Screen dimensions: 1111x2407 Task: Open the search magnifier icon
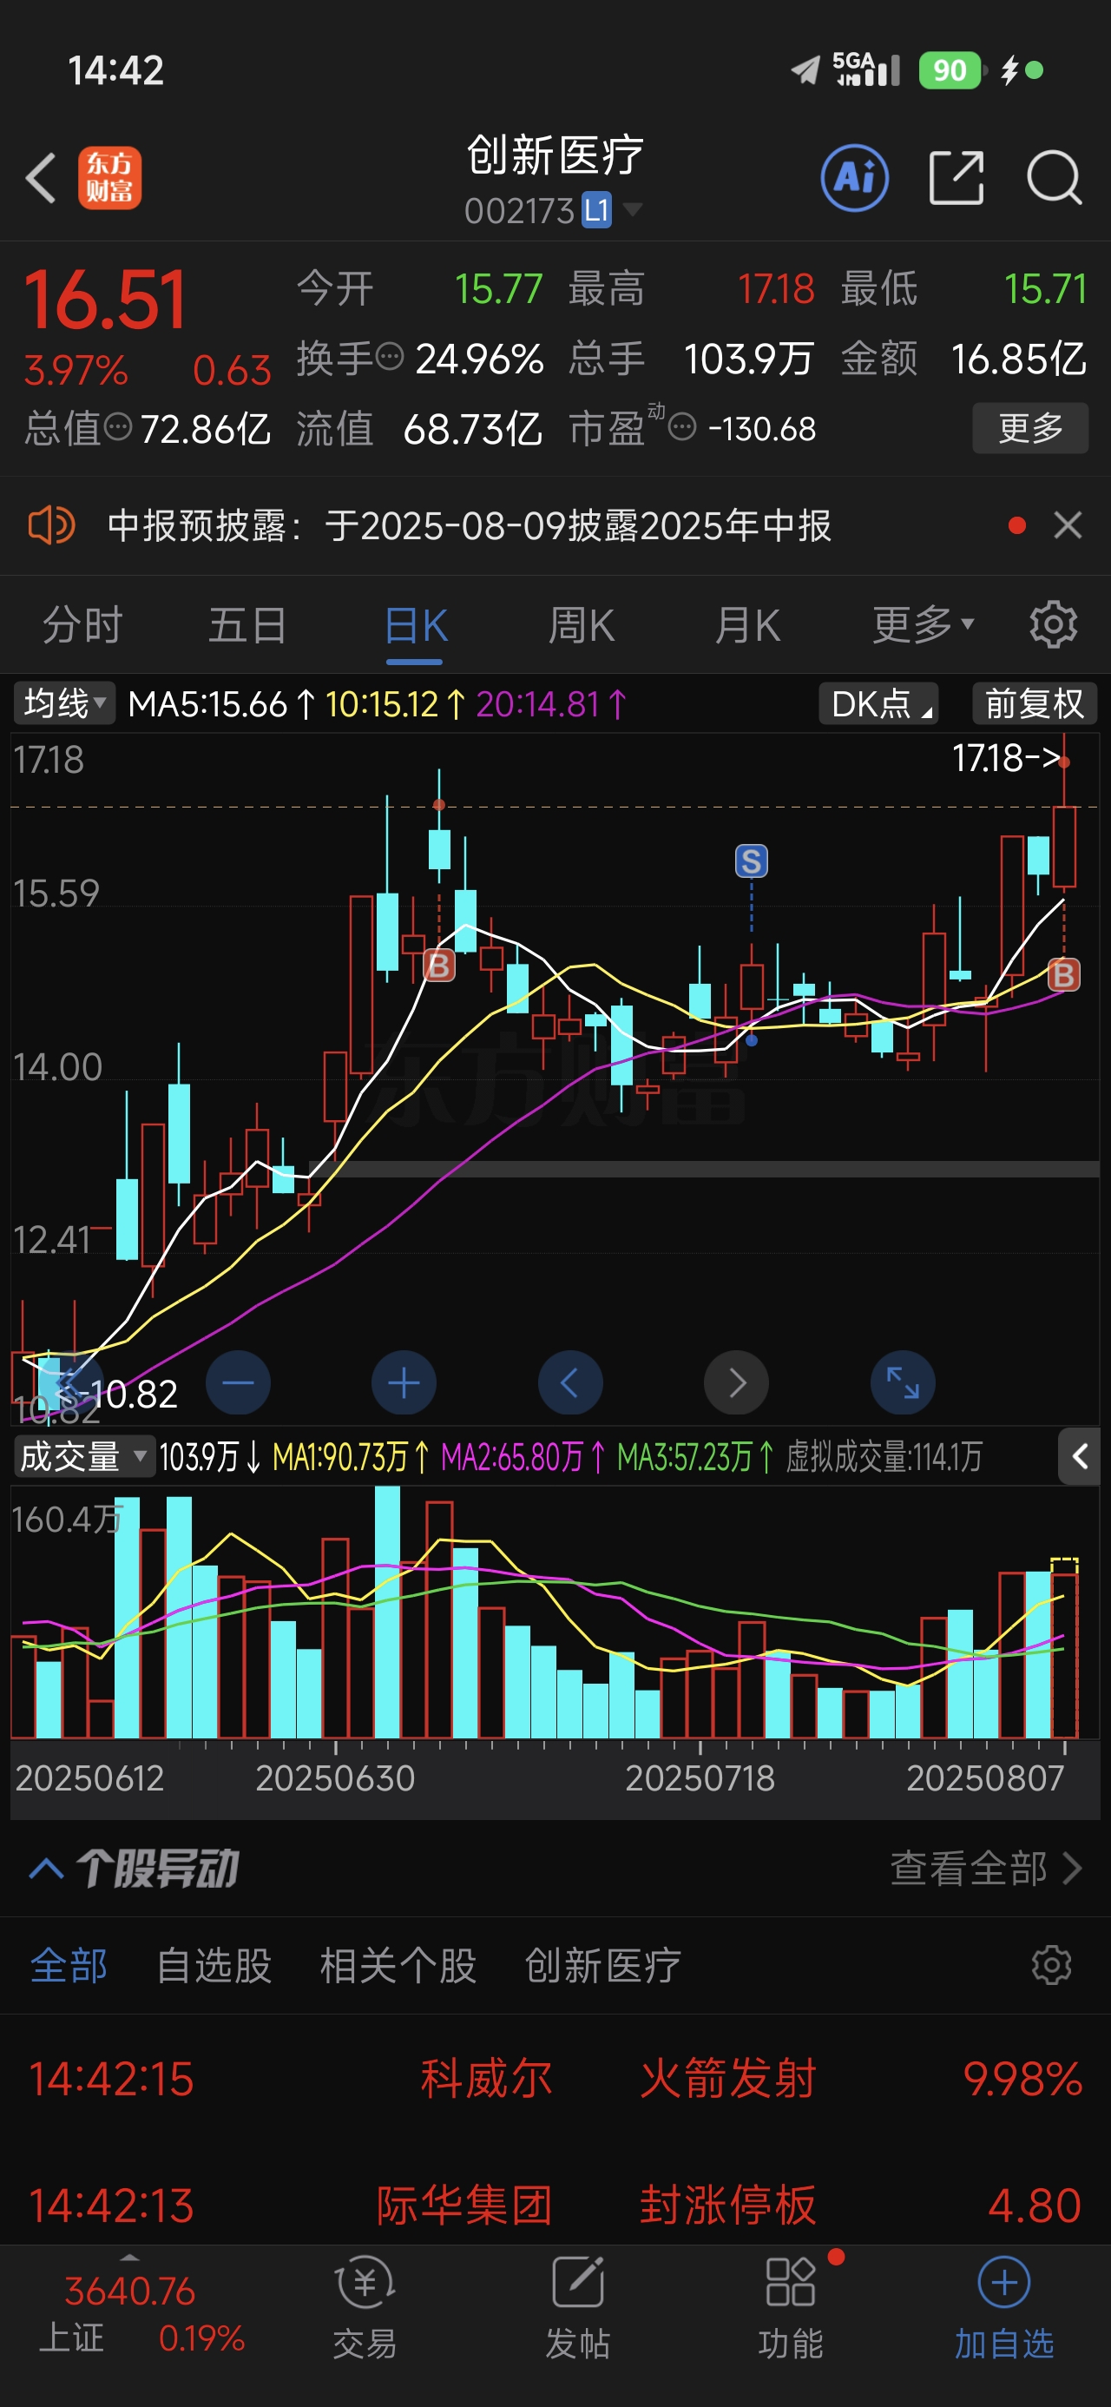click(x=1054, y=177)
